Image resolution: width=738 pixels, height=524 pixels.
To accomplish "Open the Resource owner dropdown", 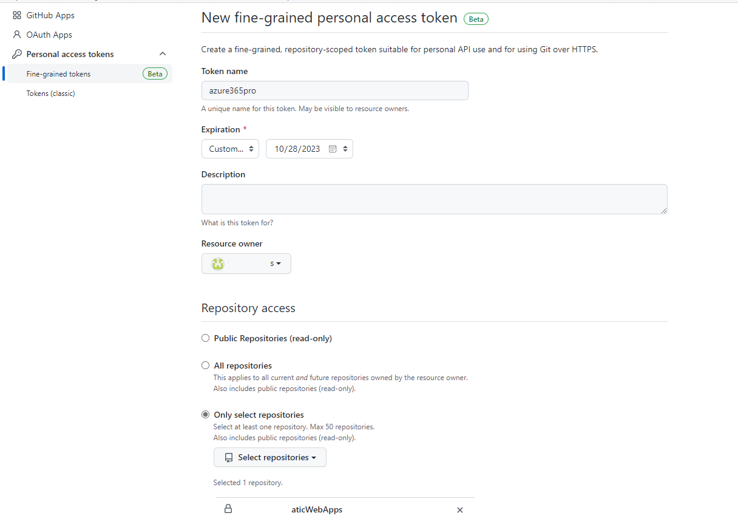I will click(246, 264).
